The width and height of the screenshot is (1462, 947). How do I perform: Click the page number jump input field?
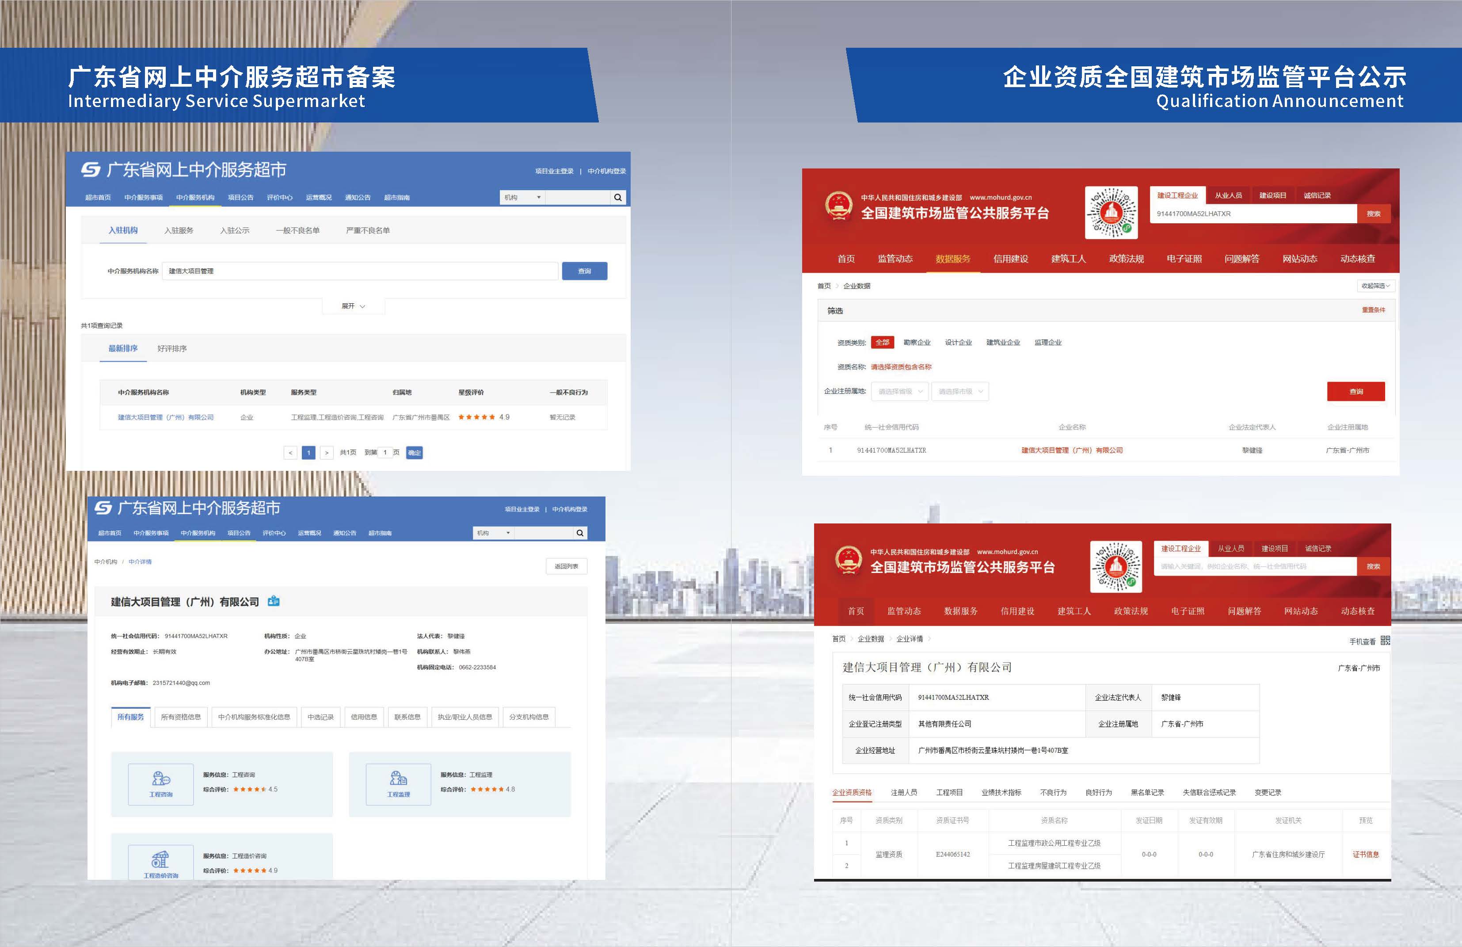385,453
